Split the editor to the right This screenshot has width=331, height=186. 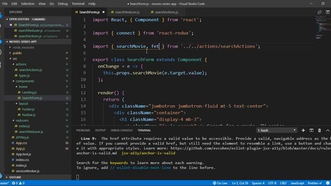click(327, 12)
